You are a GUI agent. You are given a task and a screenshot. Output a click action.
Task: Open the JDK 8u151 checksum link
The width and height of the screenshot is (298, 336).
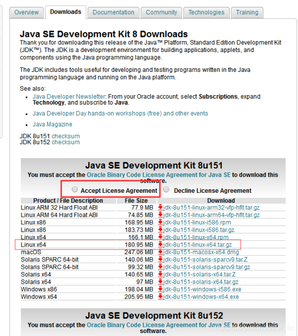click(65, 136)
